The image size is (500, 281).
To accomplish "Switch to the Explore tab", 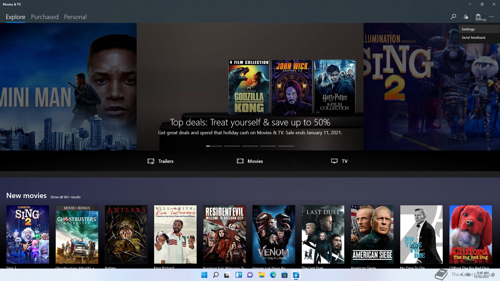I will 16,17.
